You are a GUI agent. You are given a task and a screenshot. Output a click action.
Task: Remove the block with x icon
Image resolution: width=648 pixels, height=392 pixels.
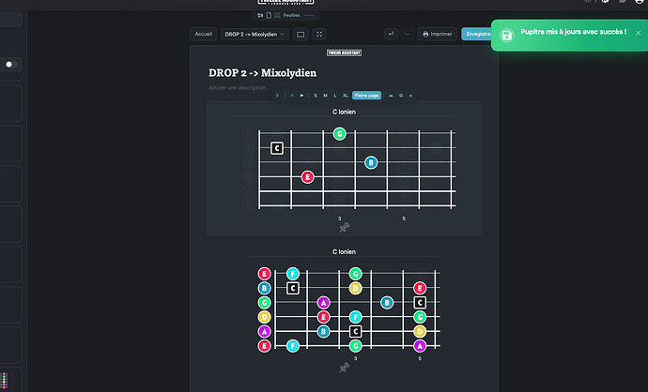pos(410,96)
